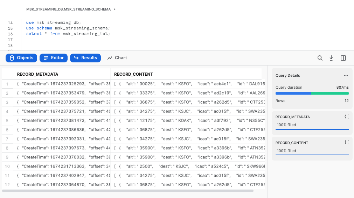Place cursor on the select statement line

click(x=68, y=34)
